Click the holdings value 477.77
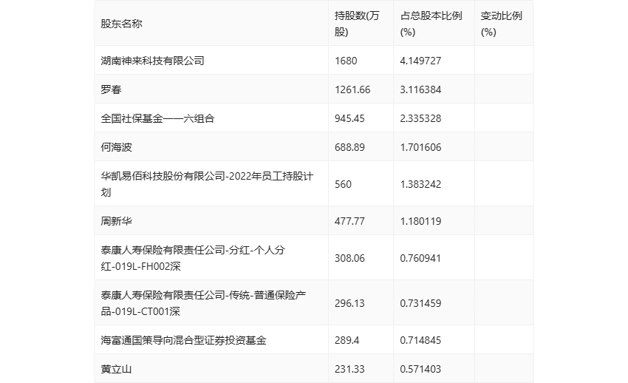This screenshot has height=383, width=628. click(x=349, y=221)
